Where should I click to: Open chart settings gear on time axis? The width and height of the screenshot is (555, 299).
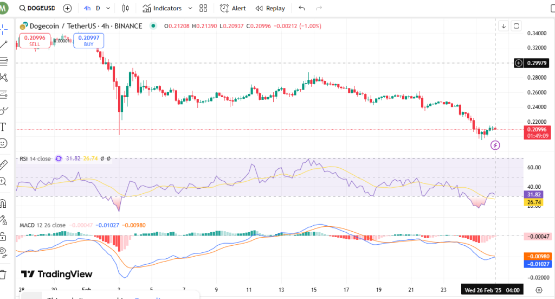pos(539,290)
